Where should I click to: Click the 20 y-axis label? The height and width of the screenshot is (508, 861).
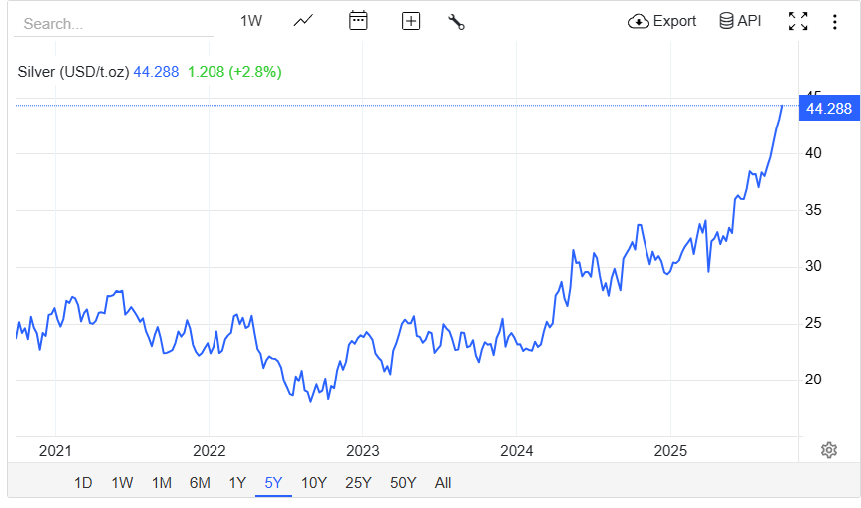[x=813, y=380]
